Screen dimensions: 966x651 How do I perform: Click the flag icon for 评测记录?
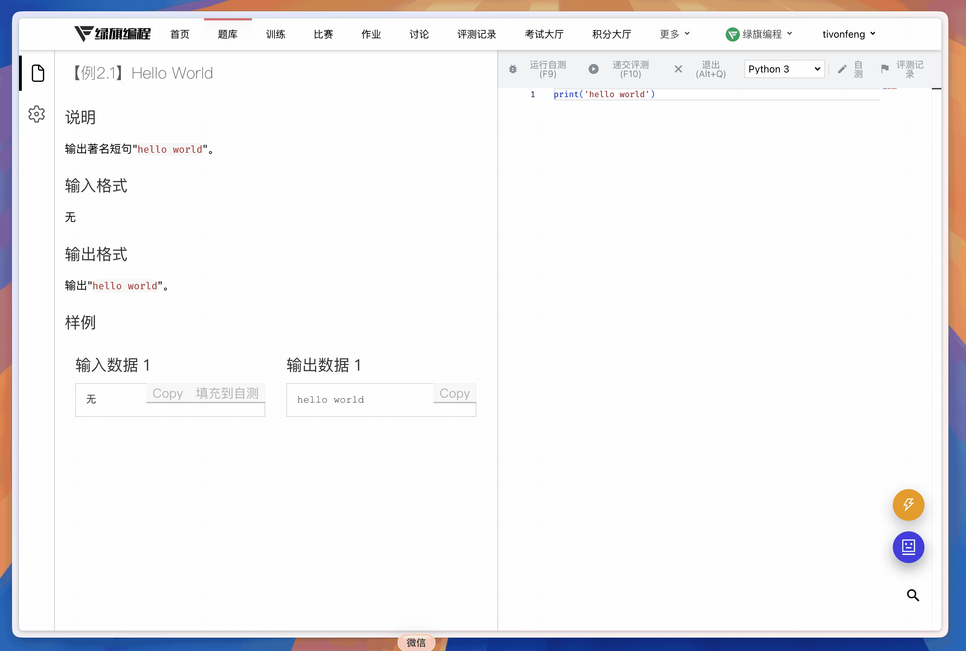point(885,69)
